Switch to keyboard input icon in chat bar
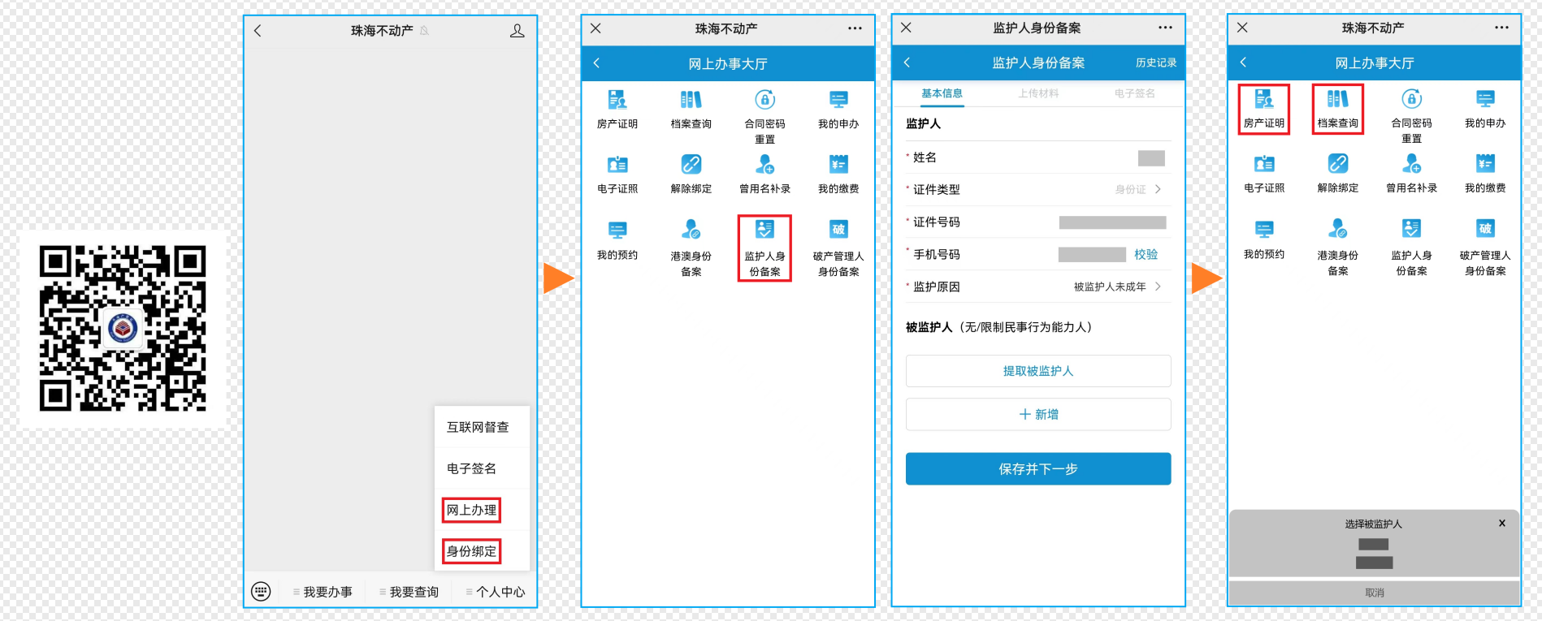1542x621 pixels. pyautogui.click(x=261, y=591)
